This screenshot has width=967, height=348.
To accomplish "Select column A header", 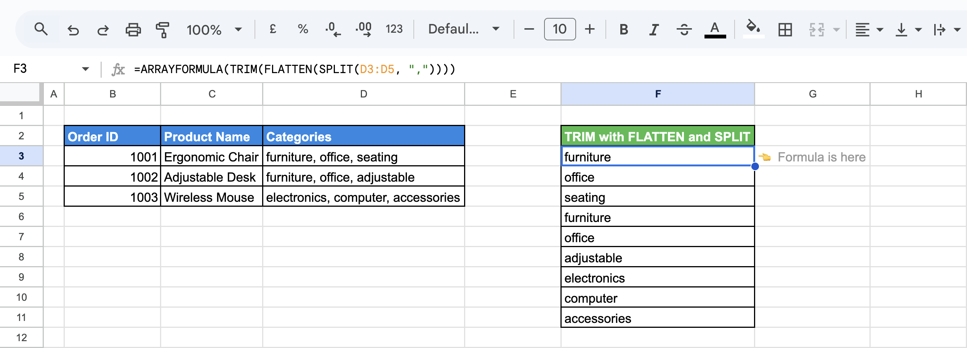I will pos(54,94).
